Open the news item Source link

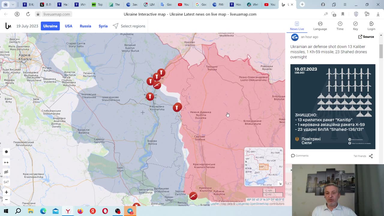[x=366, y=37]
